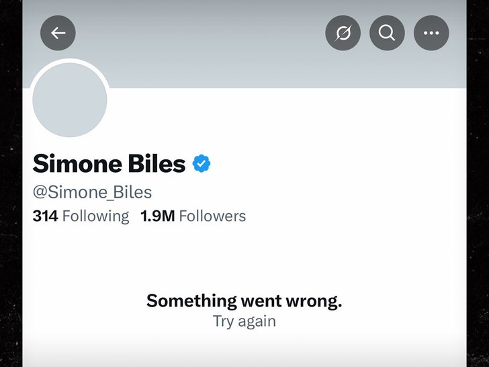Image resolution: width=489 pixels, height=367 pixels.
Task: Click the number 314 count
Action: (x=45, y=216)
